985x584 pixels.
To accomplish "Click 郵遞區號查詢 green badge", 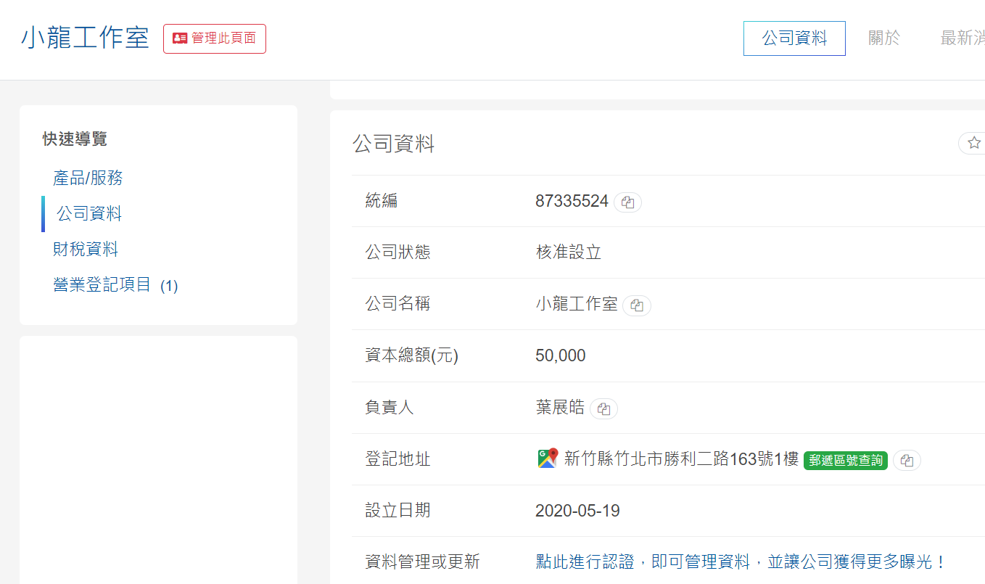I will click(845, 461).
